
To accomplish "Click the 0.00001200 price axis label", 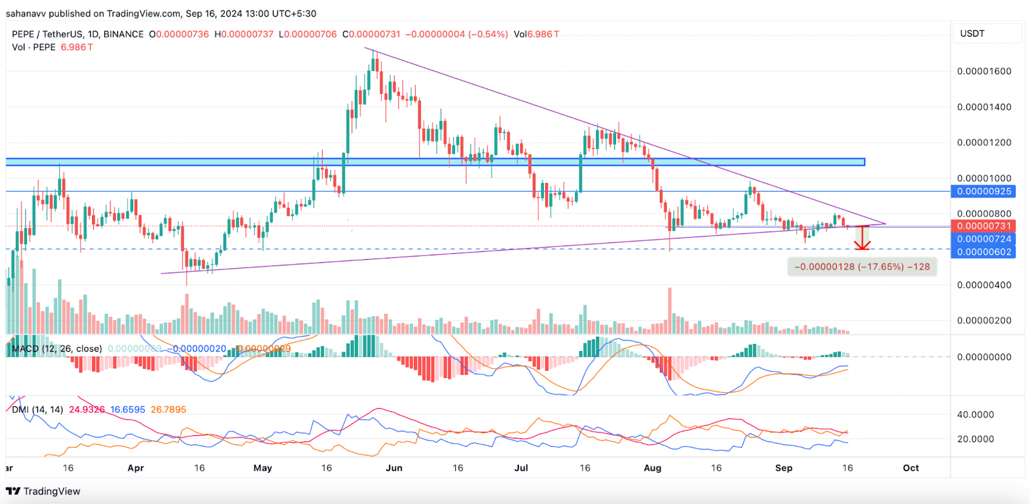I will click(984, 142).
